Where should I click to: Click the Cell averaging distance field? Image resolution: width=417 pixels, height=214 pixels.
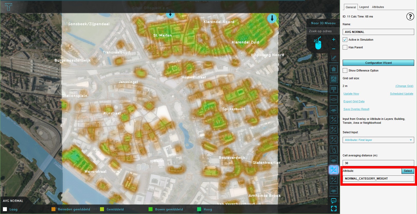378,163
